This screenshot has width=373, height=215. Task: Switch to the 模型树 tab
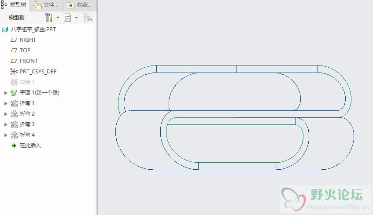point(14,5)
